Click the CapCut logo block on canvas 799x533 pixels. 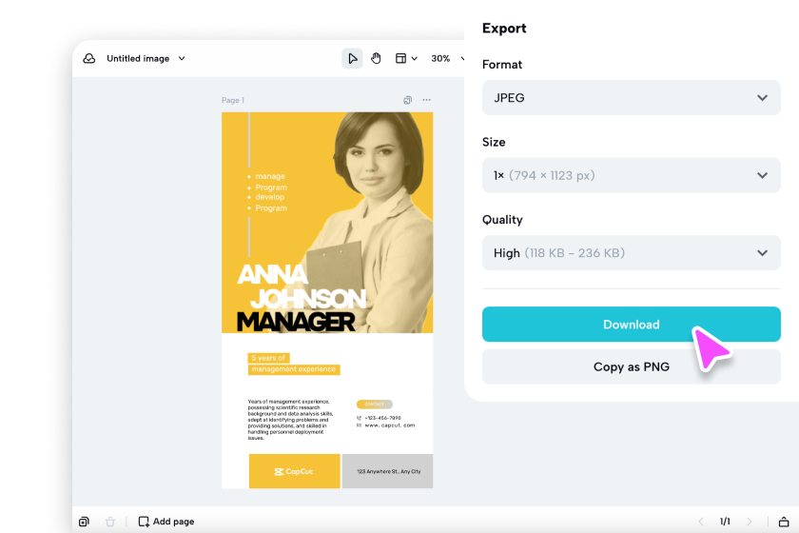(295, 471)
